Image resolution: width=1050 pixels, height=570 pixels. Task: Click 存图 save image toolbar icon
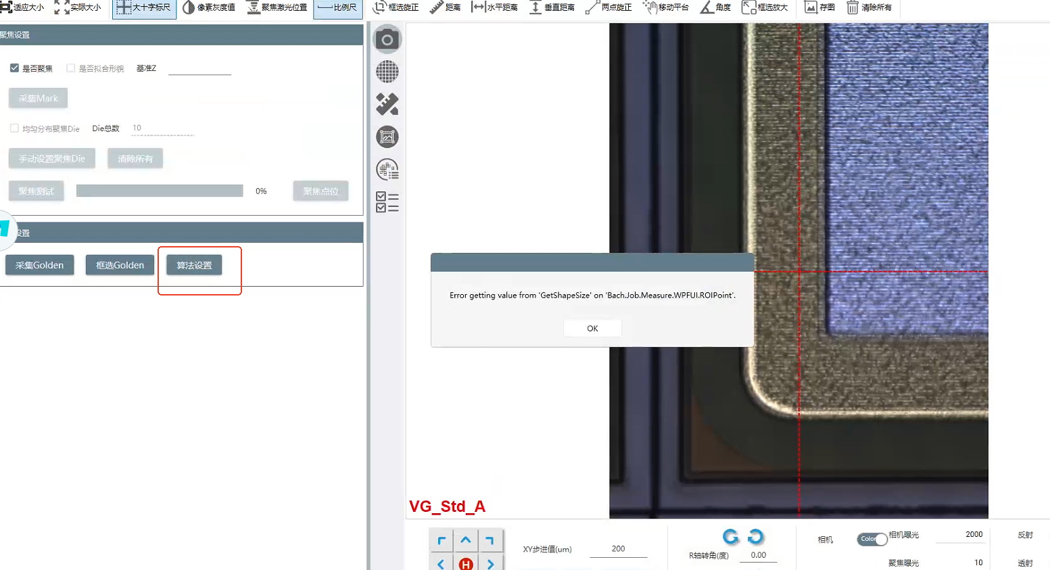point(819,7)
